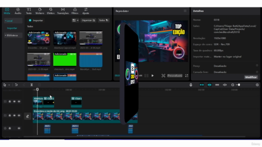The image size is (262, 147).
Task: Select the Abertura Capcut.mp4 thumbnail
Action: tap(65, 38)
